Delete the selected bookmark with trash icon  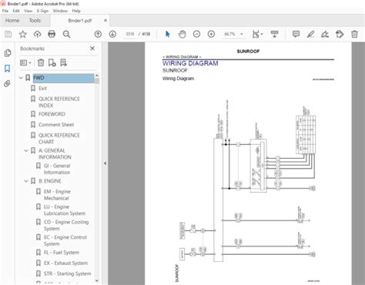click(x=41, y=62)
